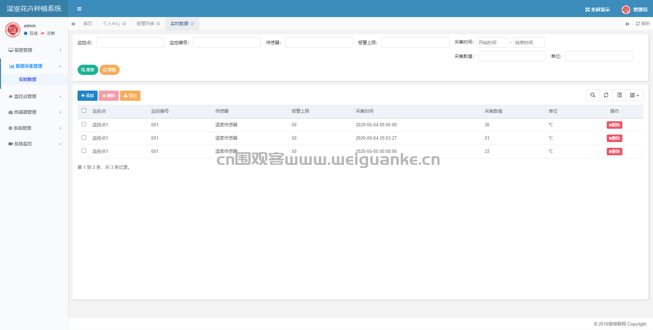
Task: Switch to the 个人中心 tab
Action: pyautogui.click(x=112, y=23)
